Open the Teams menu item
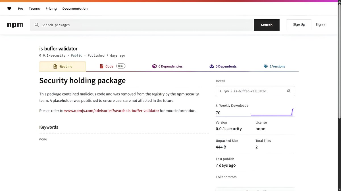341x191 pixels. 34,9
